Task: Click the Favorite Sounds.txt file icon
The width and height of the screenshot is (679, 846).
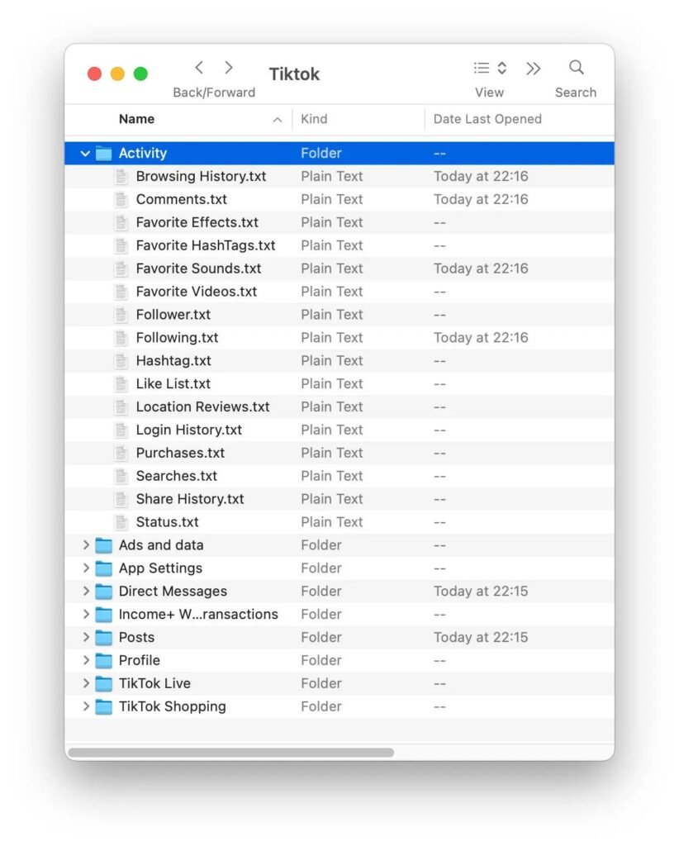Action: tap(121, 269)
